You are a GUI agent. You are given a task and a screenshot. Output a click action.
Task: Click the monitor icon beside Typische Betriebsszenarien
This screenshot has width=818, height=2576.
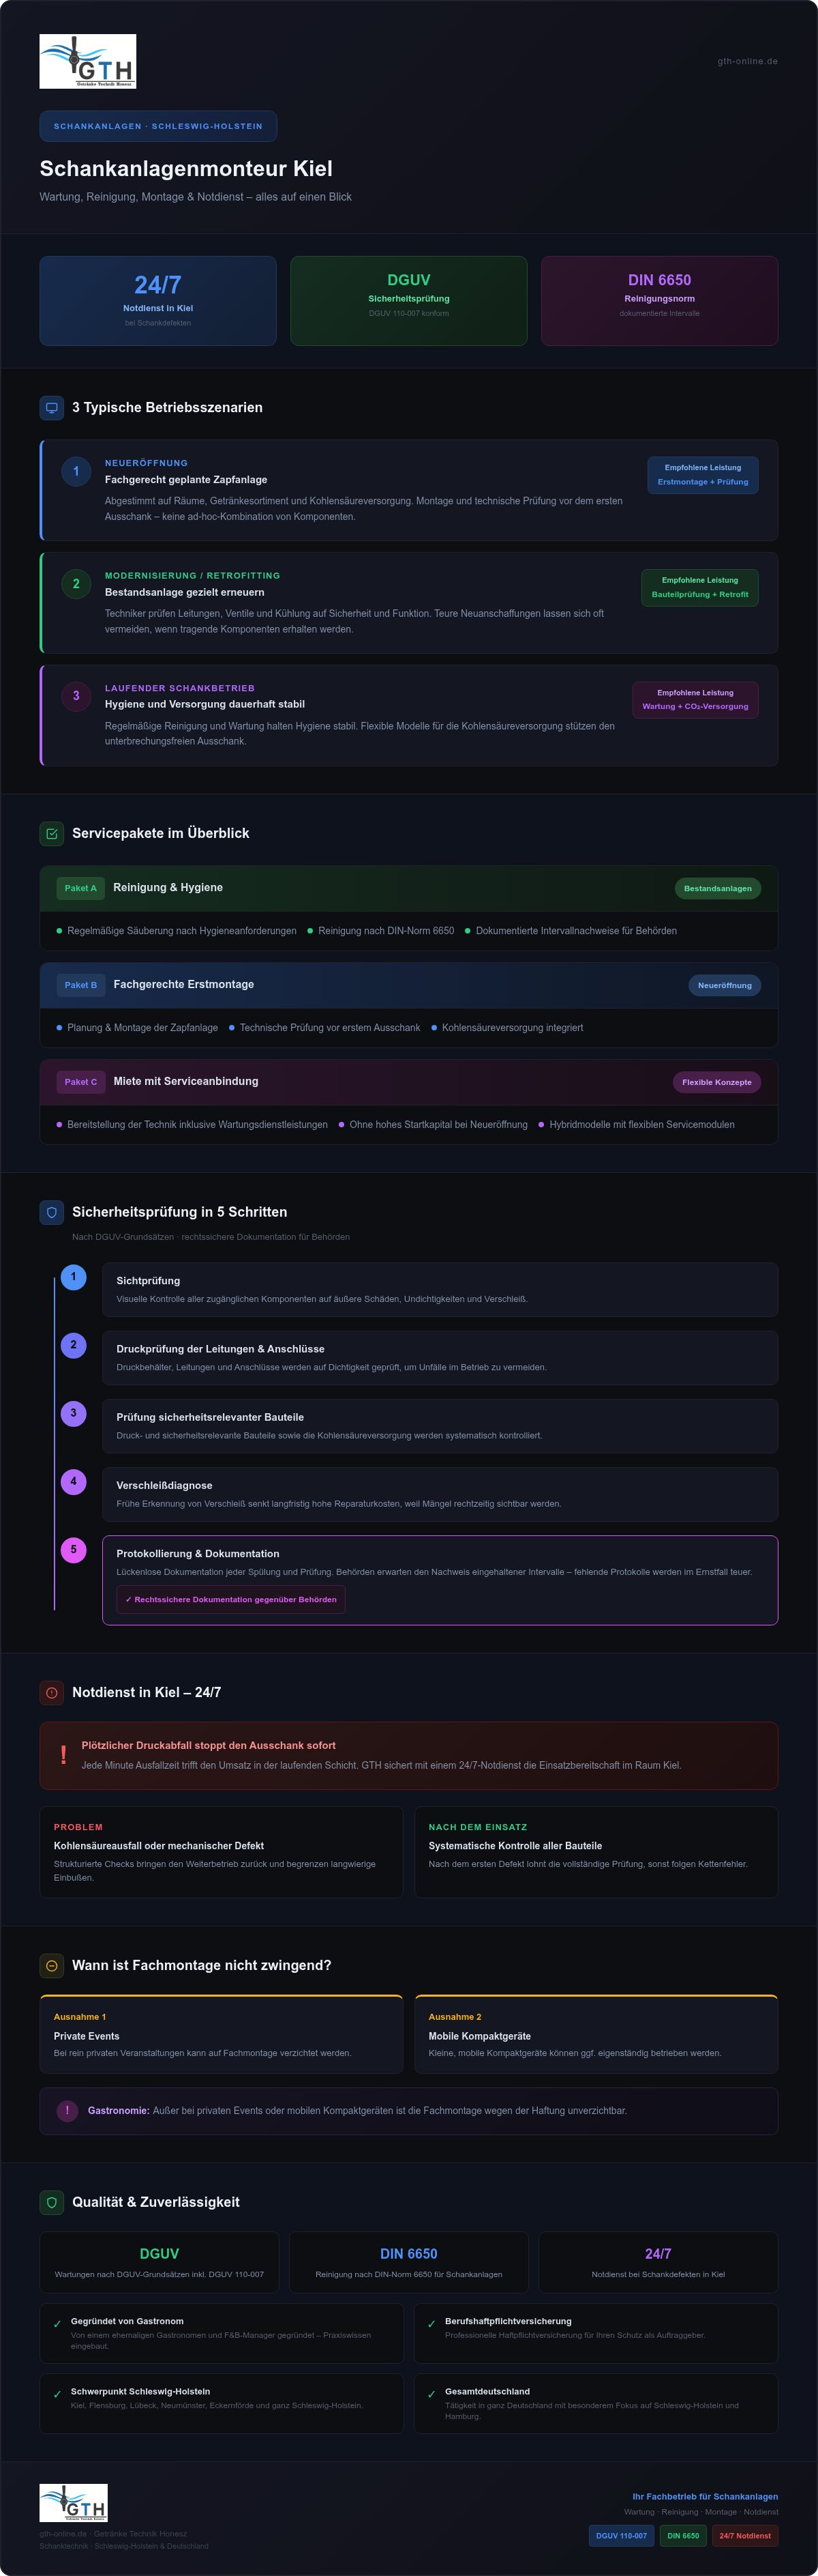(x=52, y=407)
